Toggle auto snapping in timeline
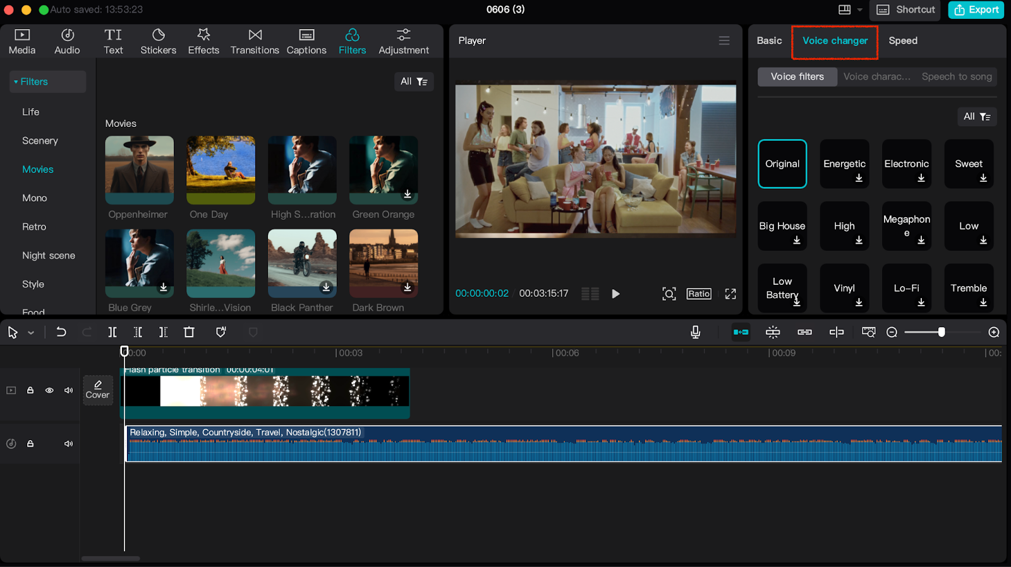The width and height of the screenshot is (1011, 567). tap(773, 332)
